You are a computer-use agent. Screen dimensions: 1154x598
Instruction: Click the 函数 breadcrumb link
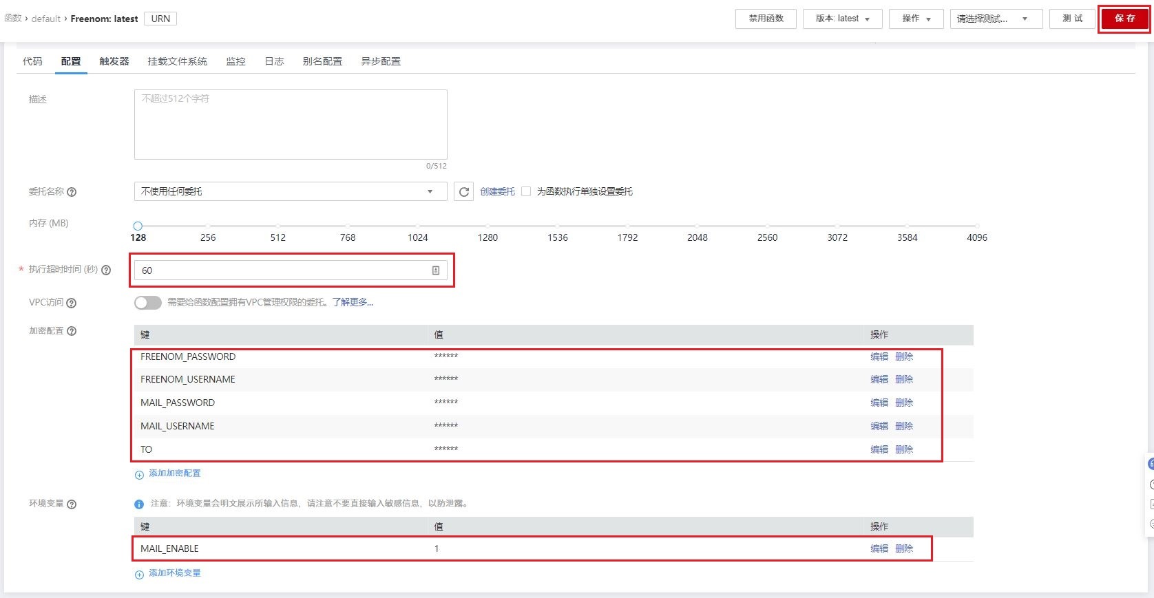tap(13, 19)
